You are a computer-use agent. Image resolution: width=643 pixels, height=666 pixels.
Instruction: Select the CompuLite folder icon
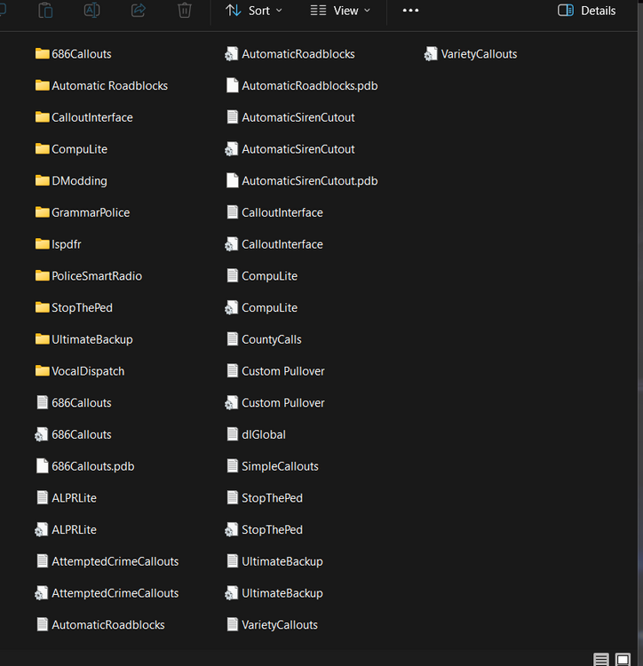pos(42,148)
